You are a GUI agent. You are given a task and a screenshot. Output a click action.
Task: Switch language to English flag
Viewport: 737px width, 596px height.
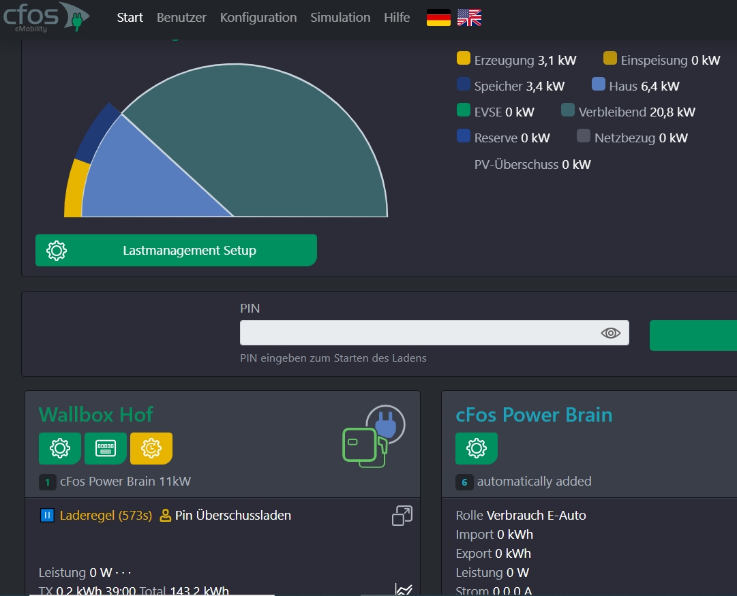[469, 18]
